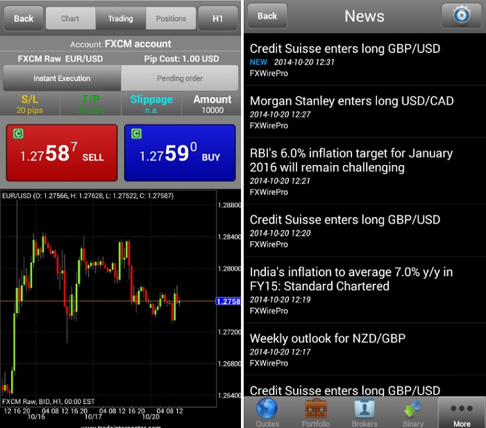
Task: Open the 12:31 Credit Suisse GBP/USD news
Action: 364,60
